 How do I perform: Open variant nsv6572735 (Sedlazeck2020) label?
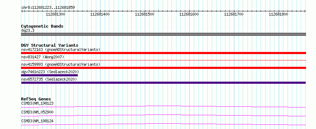coord(49,80)
